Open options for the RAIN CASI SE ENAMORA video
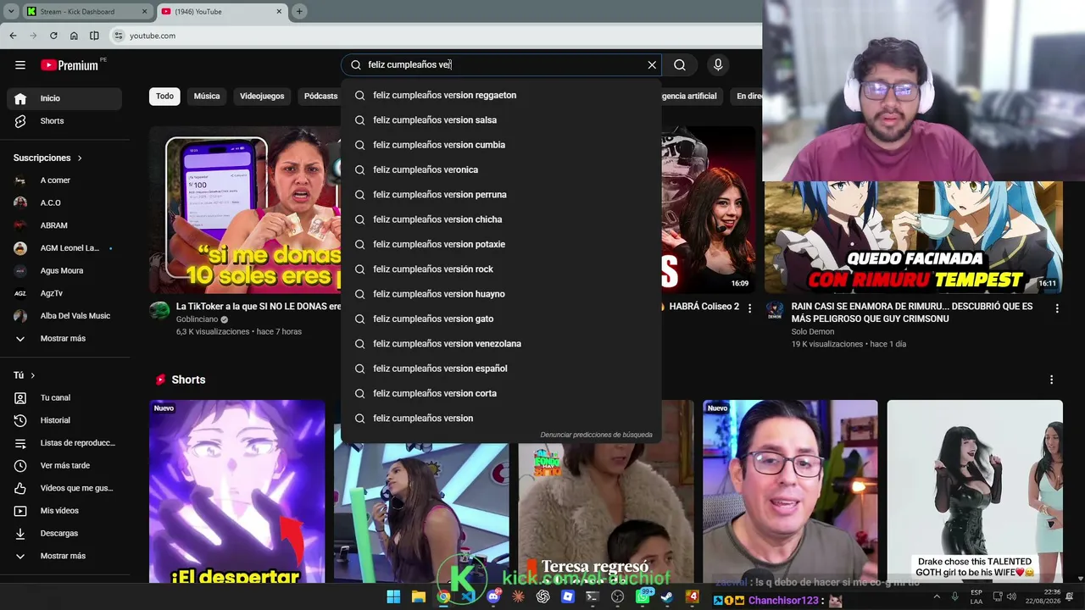Viewport: 1085px width, 610px height. pyautogui.click(x=1056, y=309)
